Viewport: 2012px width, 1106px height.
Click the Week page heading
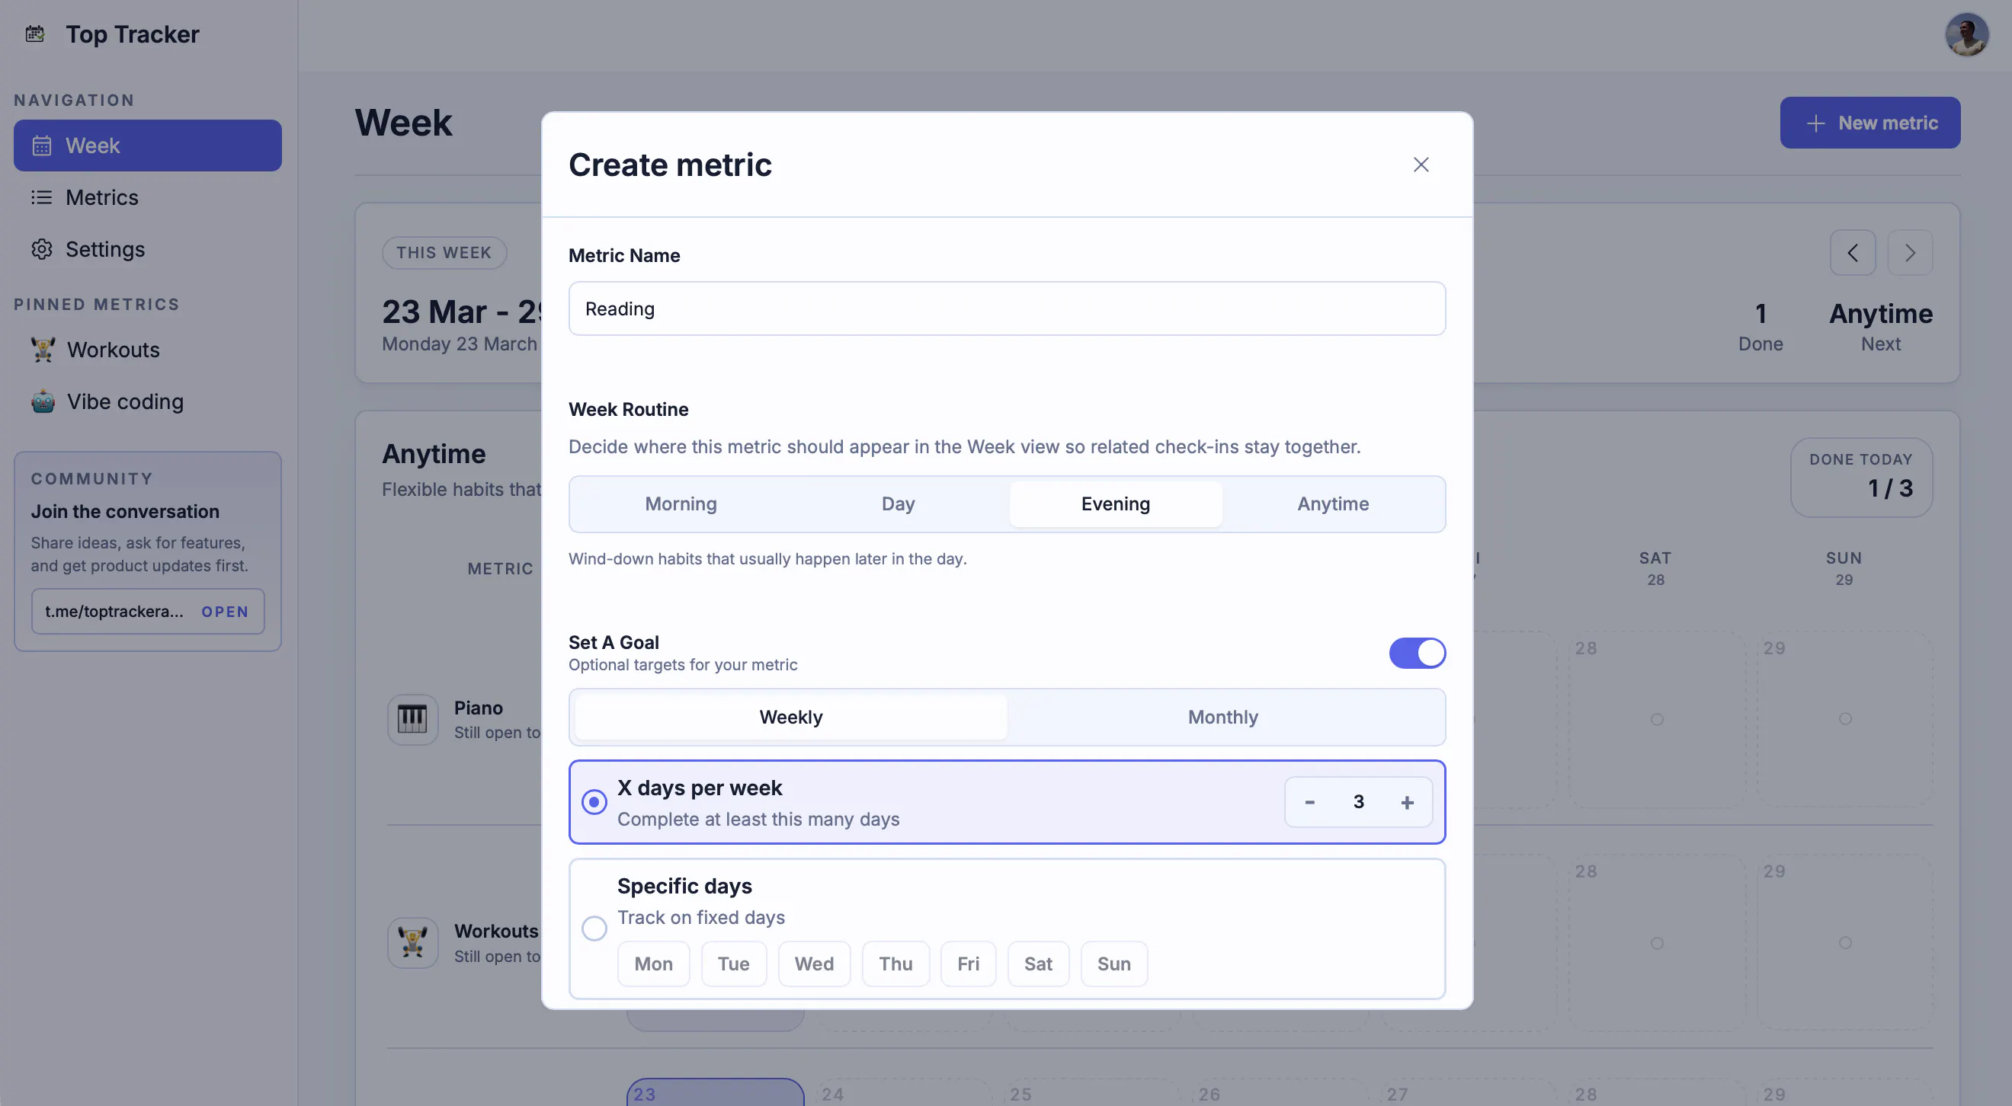(x=404, y=123)
